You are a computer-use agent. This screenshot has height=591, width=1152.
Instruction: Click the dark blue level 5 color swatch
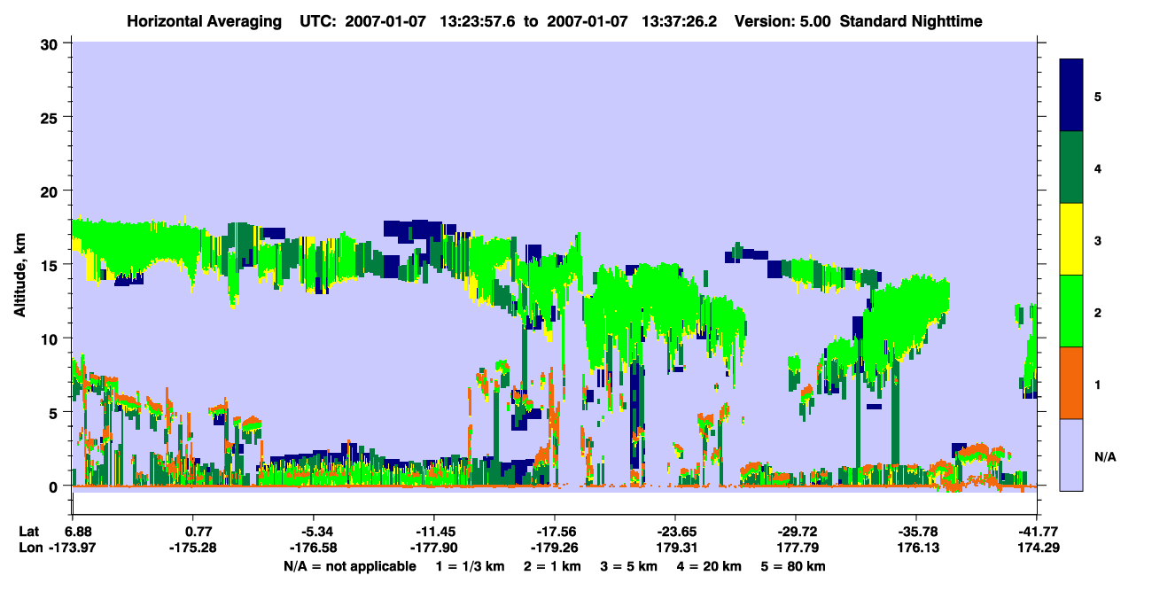pyautogui.click(x=1071, y=96)
